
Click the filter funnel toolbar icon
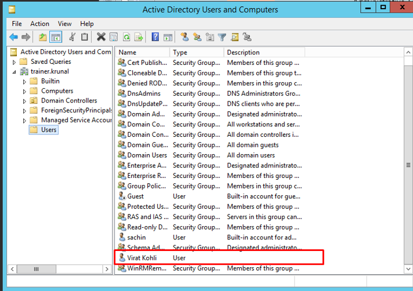[x=222, y=37]
